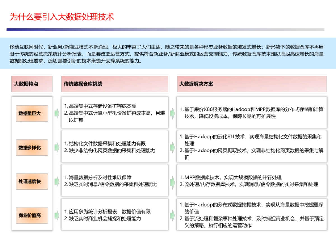Select the arrow pointing to the Hadoop storage solution

click(172, 113)
